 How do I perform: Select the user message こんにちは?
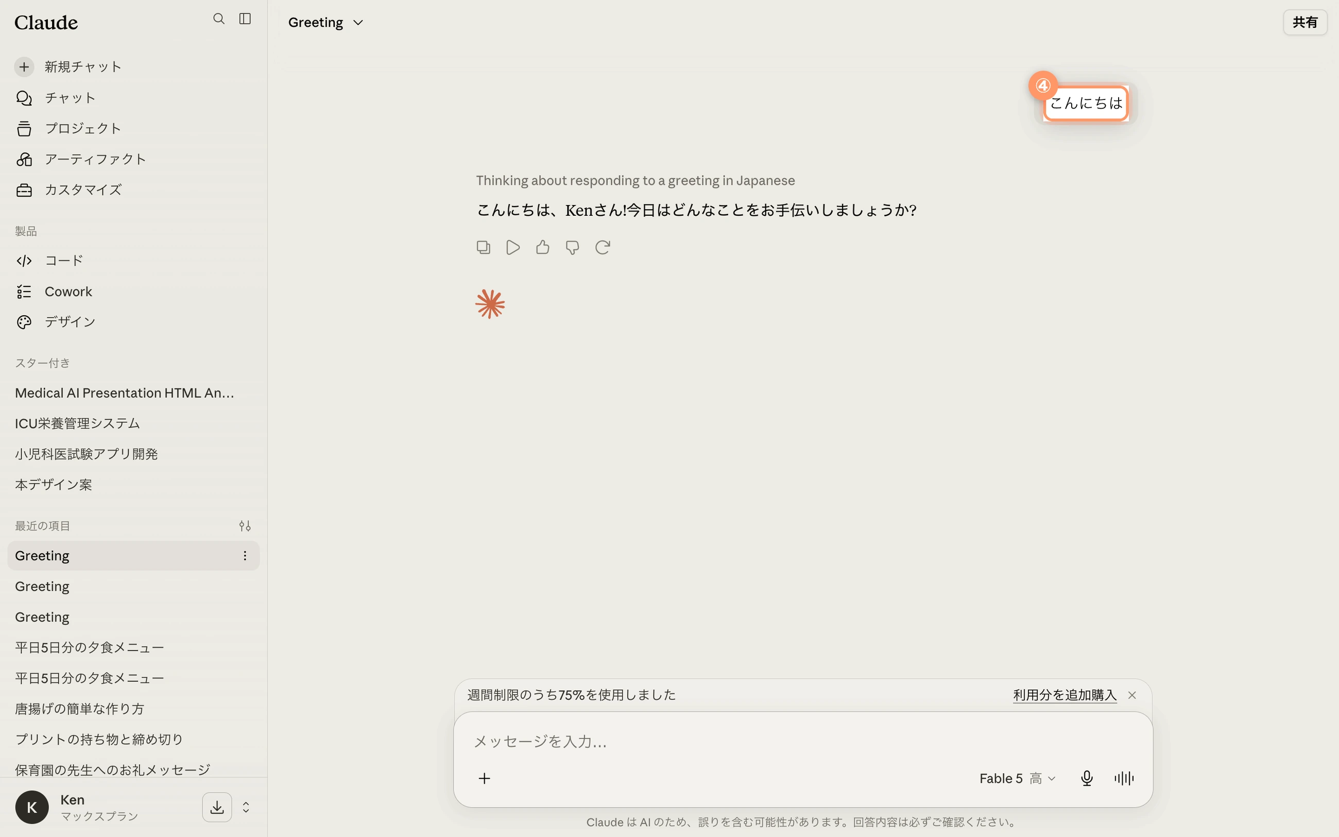click(x=1086, y=103)
